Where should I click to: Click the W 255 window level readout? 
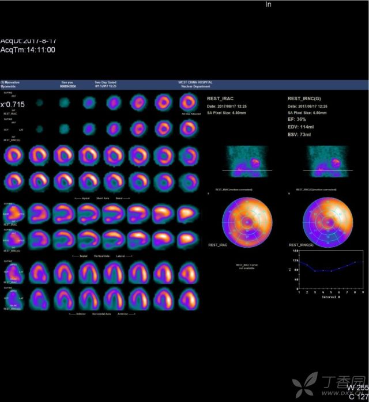[357, 388]
